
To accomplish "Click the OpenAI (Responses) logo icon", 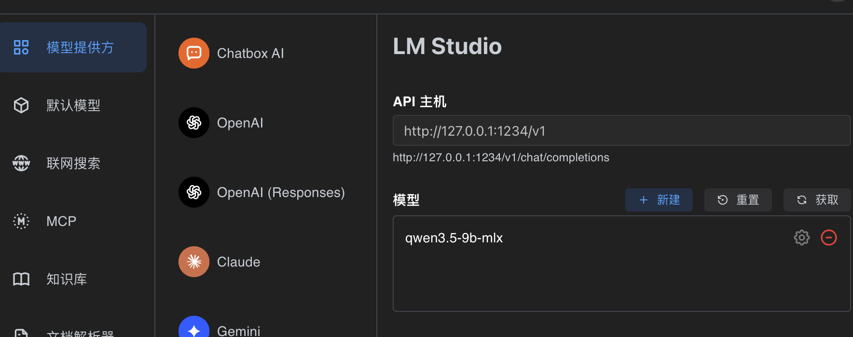I will (x=194, y=192).
